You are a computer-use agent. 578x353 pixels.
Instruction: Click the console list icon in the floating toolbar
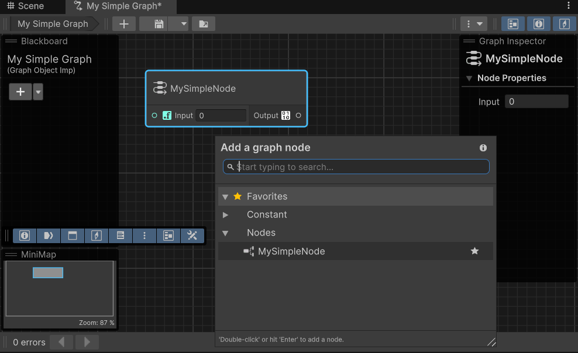[121, 236]
